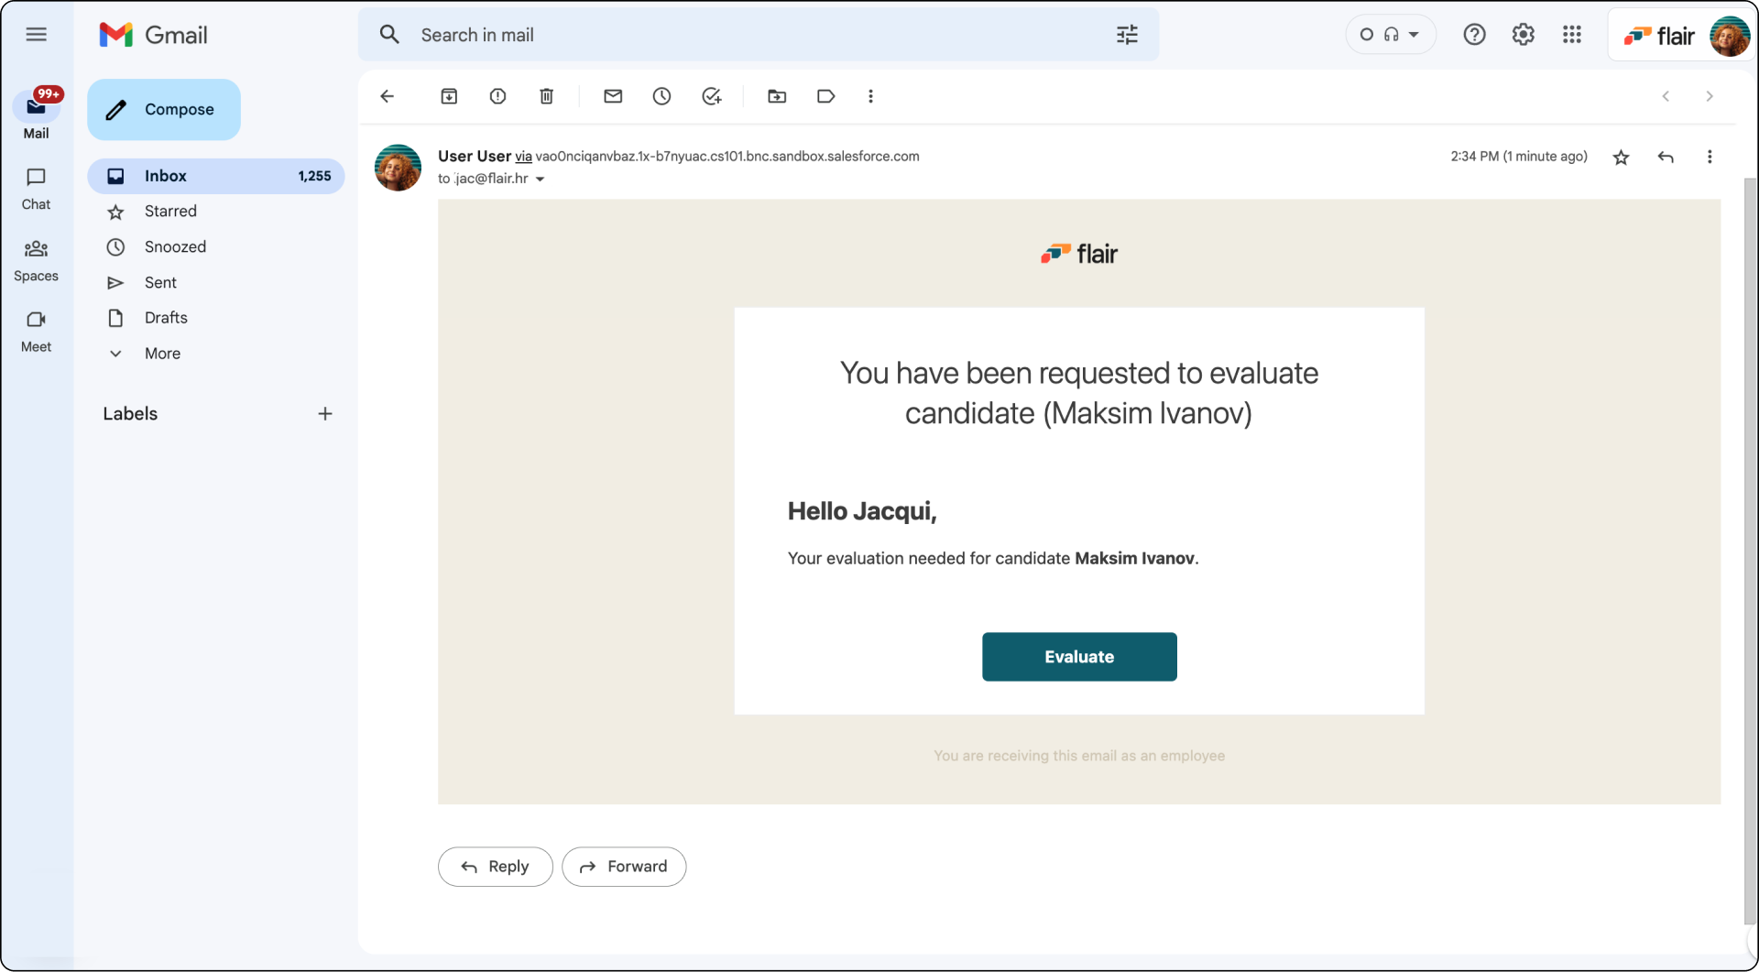
Task: Open the three-dot menu for this message
Action: click(1709, 157)
